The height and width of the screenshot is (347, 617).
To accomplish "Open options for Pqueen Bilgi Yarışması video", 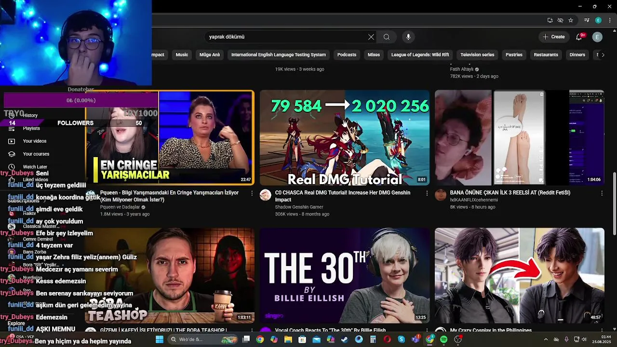I will 252,193.
